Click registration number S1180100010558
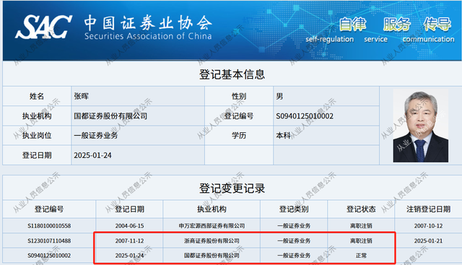Viewport: 462px width, 265px height. pyautogui.click(x=49, y=226)
